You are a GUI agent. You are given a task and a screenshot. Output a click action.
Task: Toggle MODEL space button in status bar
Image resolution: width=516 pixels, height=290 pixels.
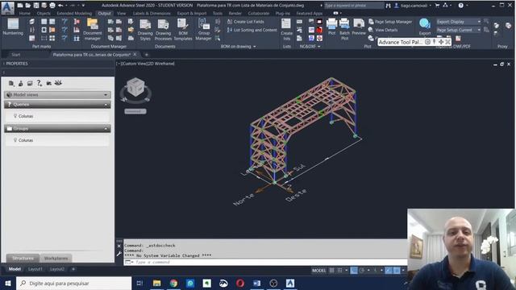point(318,271)
